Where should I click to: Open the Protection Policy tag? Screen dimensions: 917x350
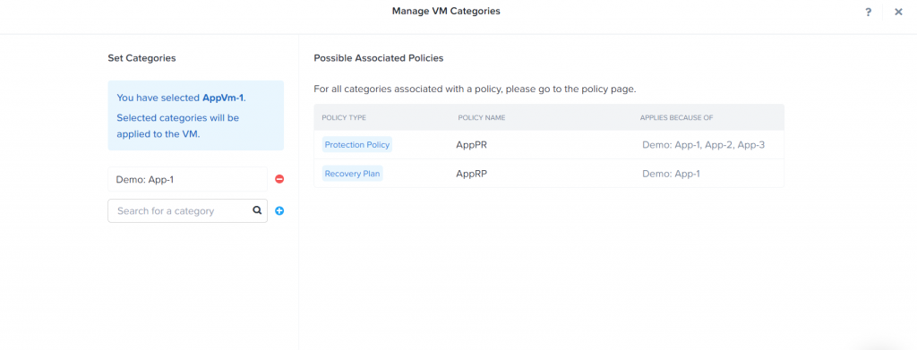(x=356, y=145)
